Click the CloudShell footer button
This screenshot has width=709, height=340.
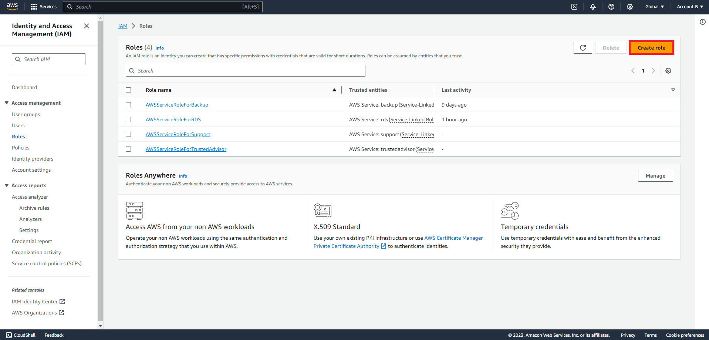click(x=21, y=335)
